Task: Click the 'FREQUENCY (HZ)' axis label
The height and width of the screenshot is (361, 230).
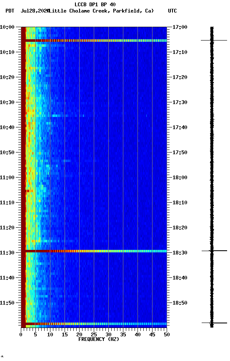Action: [x=99, y=339]
